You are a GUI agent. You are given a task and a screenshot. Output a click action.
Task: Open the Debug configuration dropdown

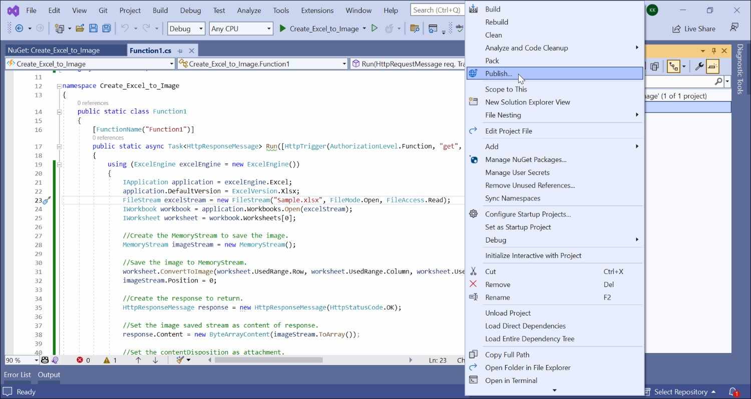(x=186, y=28)
